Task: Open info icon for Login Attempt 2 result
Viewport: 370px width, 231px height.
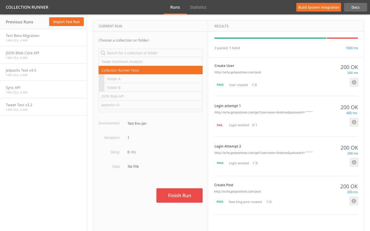Action: [354, 162]
